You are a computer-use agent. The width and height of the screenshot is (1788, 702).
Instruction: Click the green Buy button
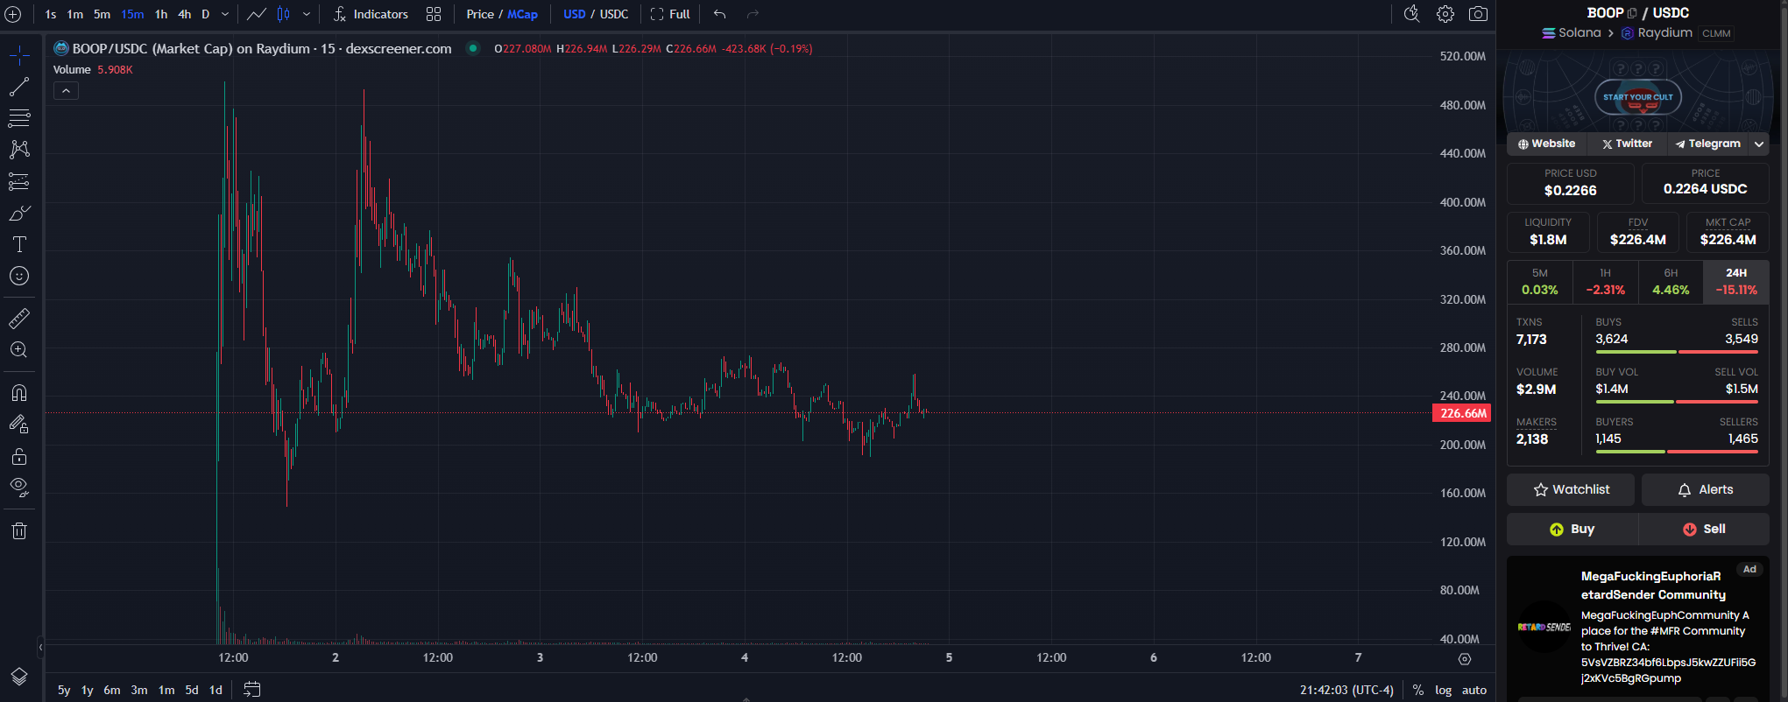click(1572, 529)
